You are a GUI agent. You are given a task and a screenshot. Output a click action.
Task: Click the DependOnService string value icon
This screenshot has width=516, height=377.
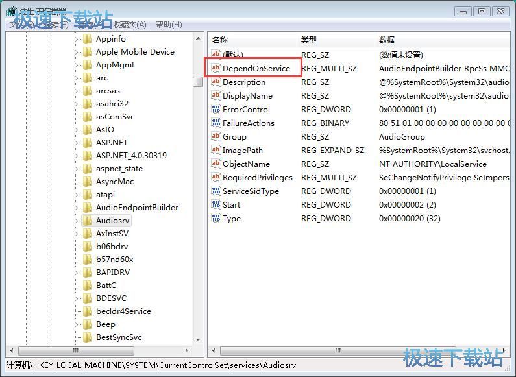(x=216, y=68)
